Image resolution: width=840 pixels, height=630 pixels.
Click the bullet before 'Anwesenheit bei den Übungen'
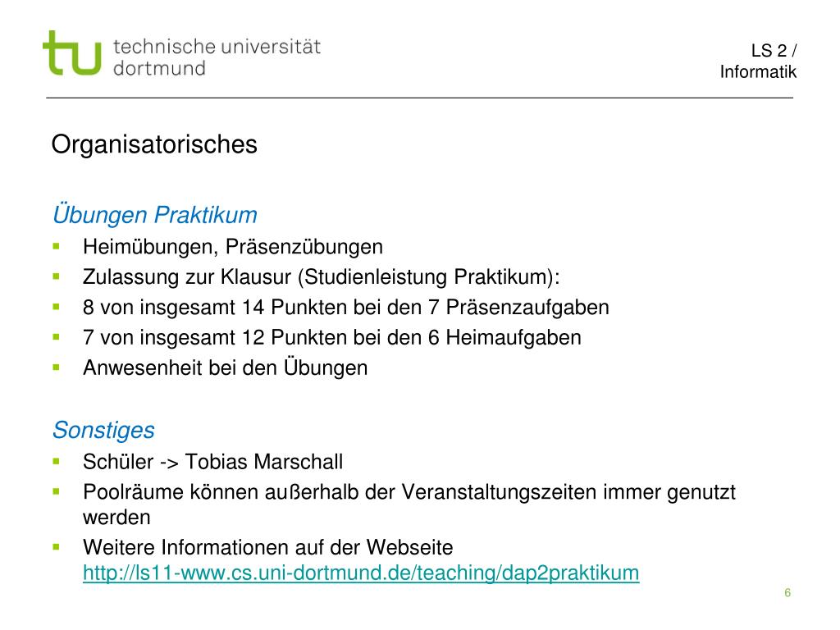coord(57,367)
